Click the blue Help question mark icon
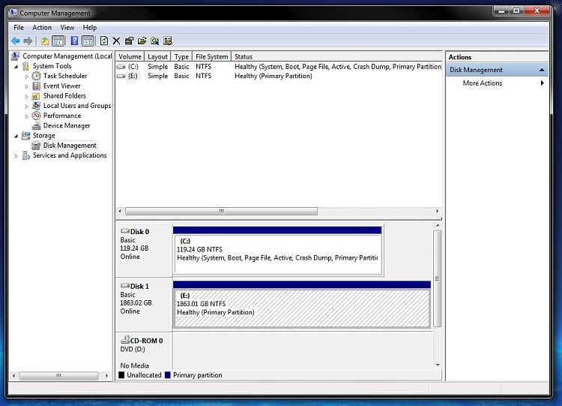562x406 pixels. point(74,41)
